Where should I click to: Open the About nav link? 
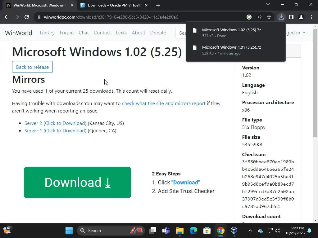coord(138,33)
